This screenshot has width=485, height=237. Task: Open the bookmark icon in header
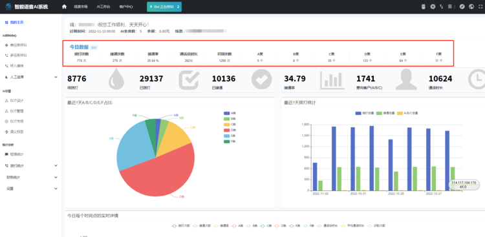449,6
